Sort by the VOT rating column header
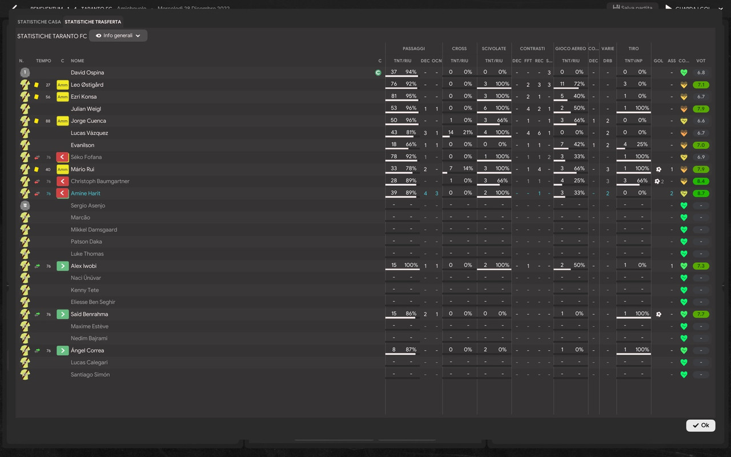 click(701, 61)
